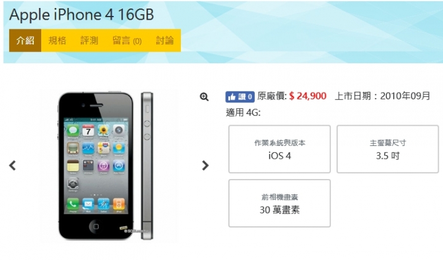Show next product image with right arrow
Screen dimensions: 443x260
pyautogui.click(x=206, y=166)
